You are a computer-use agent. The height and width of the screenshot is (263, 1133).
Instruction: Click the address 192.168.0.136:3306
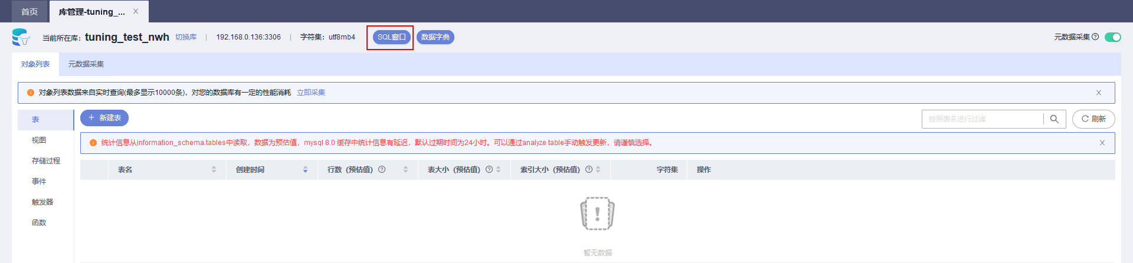(248, 37)
